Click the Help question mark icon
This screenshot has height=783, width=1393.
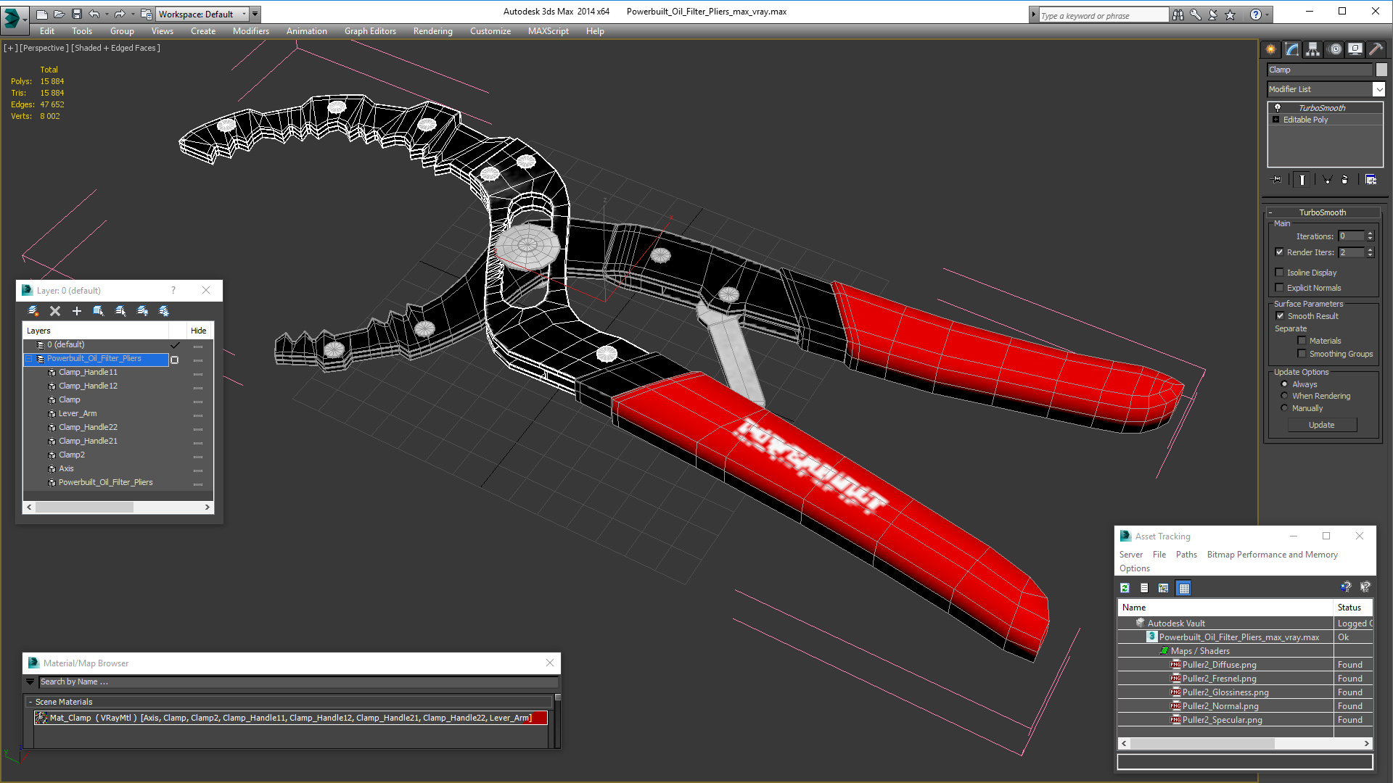point(1255,14)
